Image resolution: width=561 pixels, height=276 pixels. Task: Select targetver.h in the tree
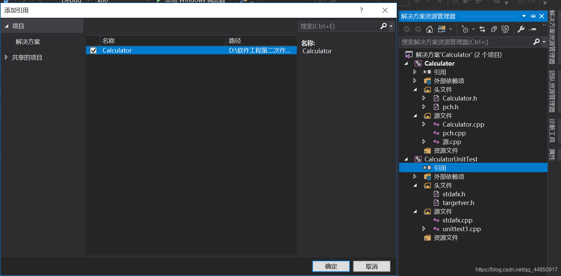[458, 203]
